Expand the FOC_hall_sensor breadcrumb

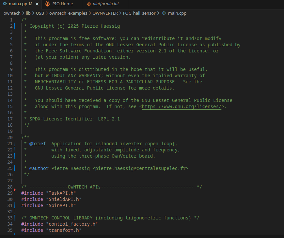[x=139, y=13]
